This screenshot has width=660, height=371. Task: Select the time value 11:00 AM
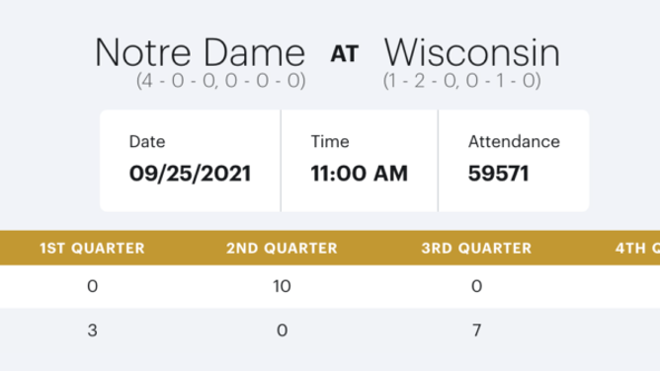click(x=359, y=173)
